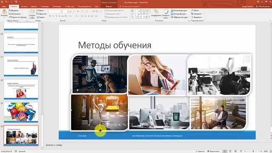272x153 pixels.
Task: Toggle Заметки notes in status bar
Action: tap(200, 151)
